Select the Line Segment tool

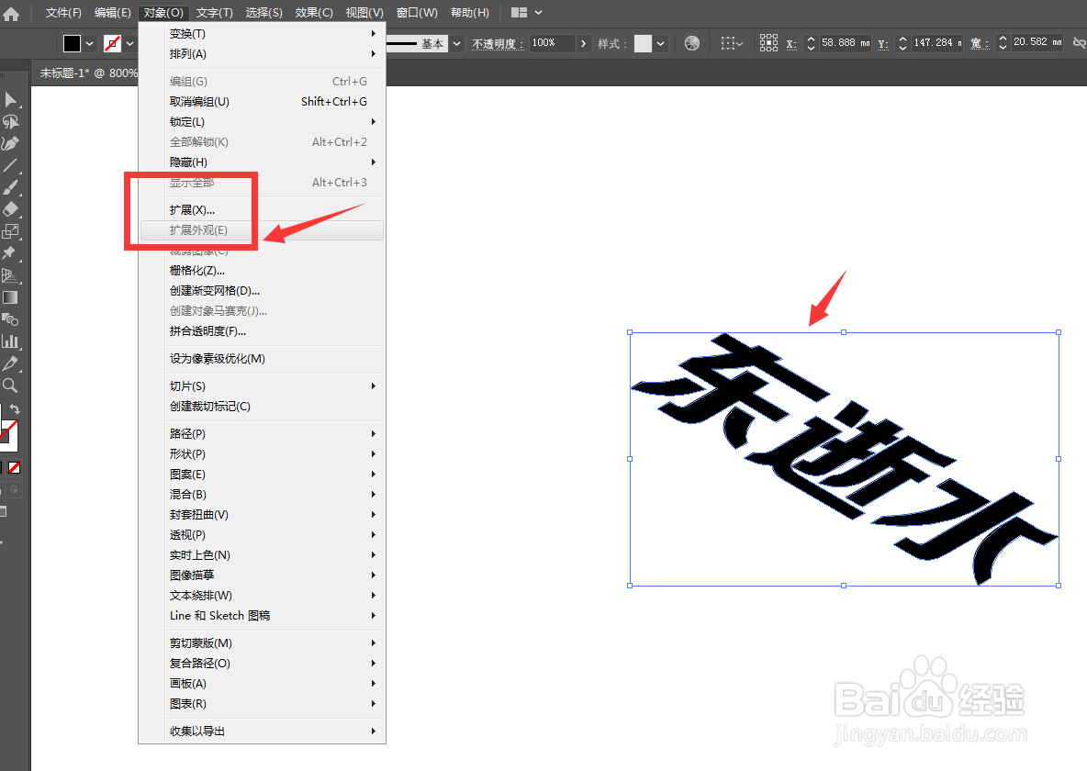tap(10, 166)
